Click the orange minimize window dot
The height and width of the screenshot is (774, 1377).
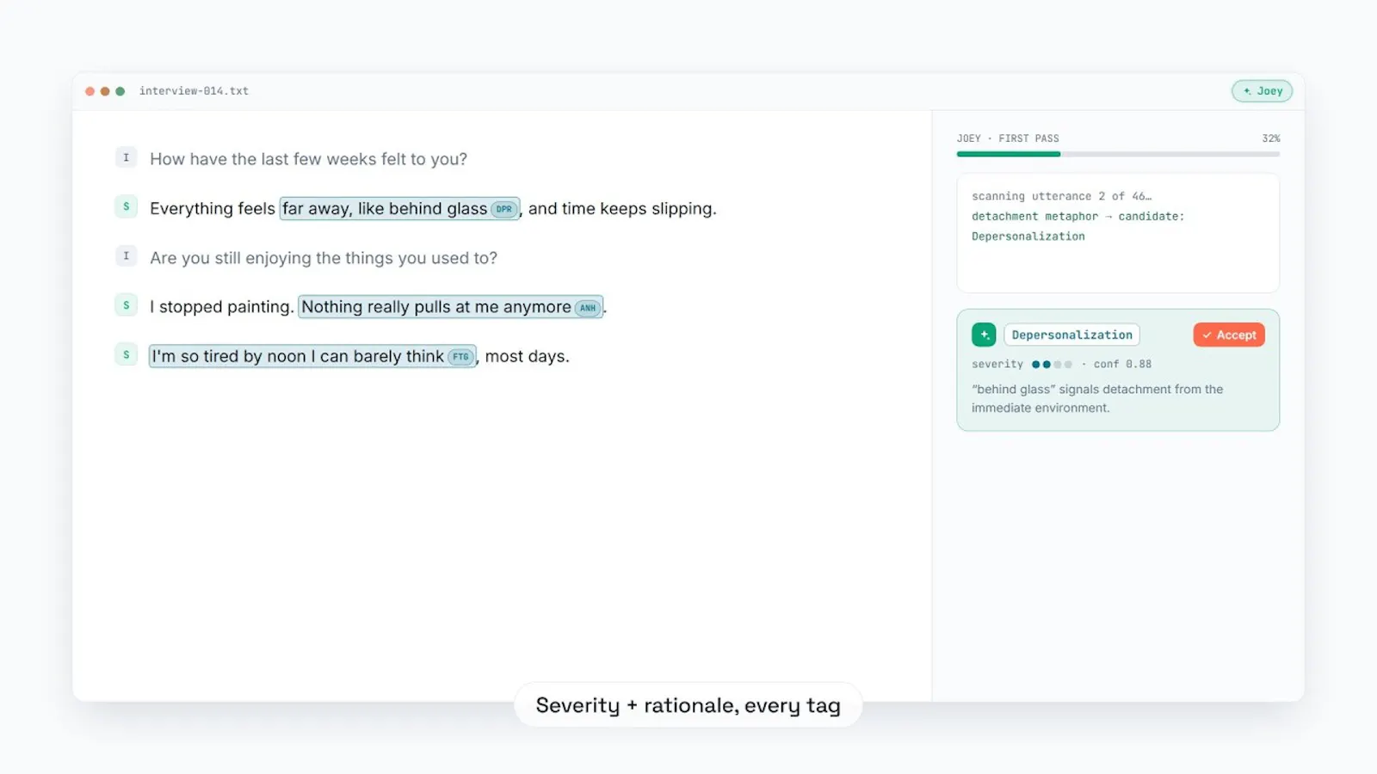[x=105, y=91]
